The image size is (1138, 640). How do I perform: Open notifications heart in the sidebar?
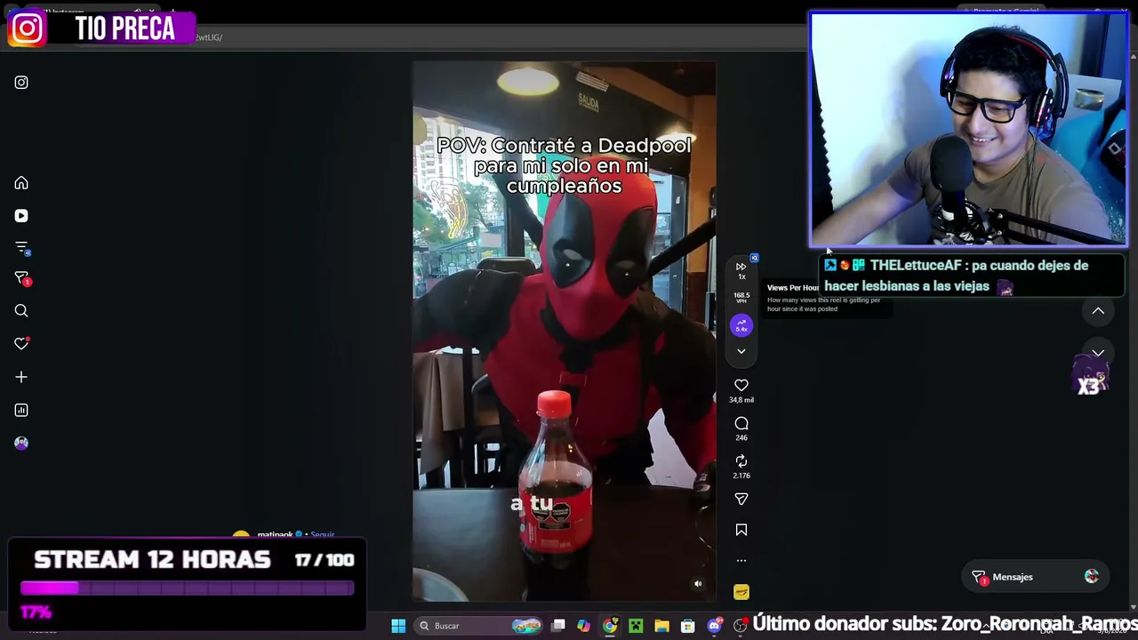click(21, 344)
